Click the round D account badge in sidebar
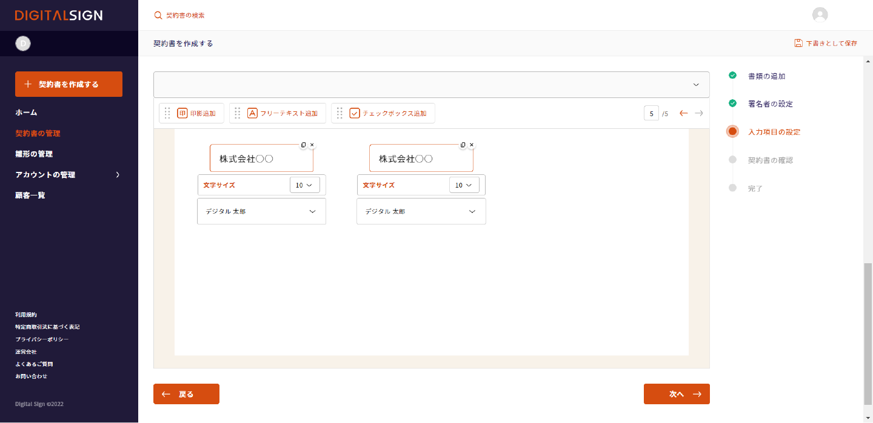The height and width of the screenshot is (423, 873). tap(23, 43)
